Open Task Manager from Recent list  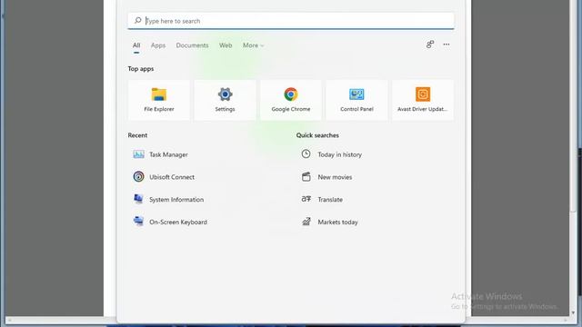168,154
